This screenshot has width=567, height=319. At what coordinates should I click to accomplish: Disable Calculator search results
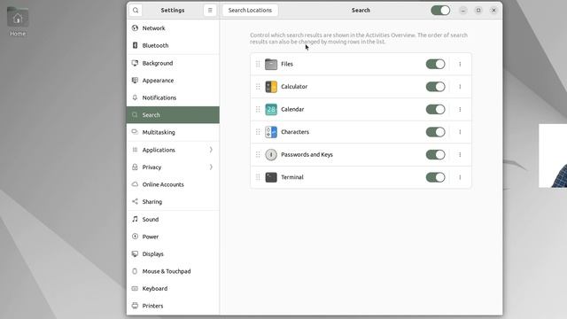click(435, 87)
